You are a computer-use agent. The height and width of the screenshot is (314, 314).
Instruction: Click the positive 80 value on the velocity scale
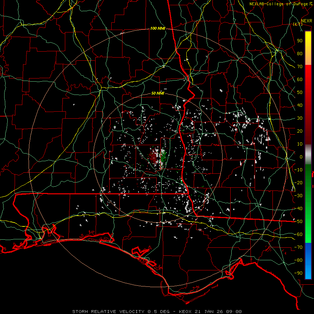click(x=300, y=54)
